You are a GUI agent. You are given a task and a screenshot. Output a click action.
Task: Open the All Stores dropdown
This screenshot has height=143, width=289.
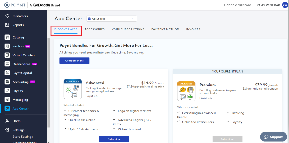(x=112, y=19)
